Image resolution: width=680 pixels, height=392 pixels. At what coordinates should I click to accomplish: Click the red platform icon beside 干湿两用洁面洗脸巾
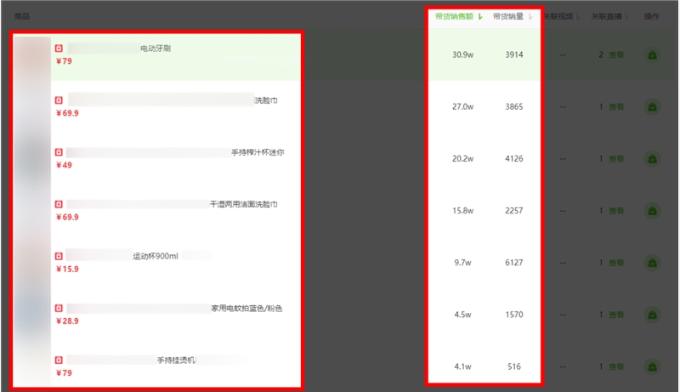coord(59,204)
